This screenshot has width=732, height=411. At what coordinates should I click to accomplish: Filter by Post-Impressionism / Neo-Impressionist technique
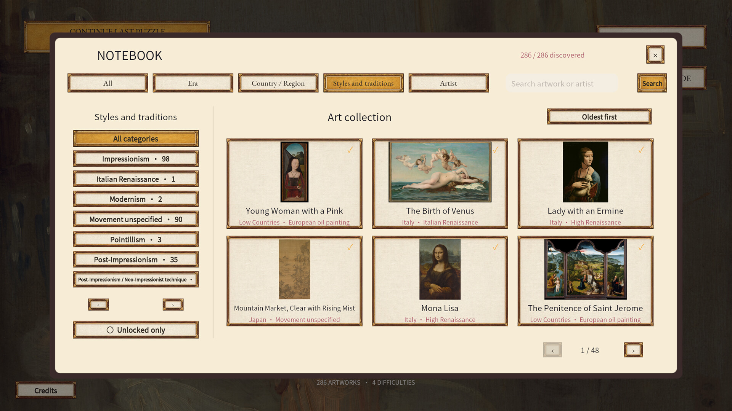point(136,279)
